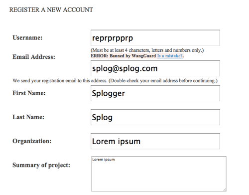Screen dimensions: 249x195
Task: Click the Register a New Account heading
Action: tap(51, 10)
